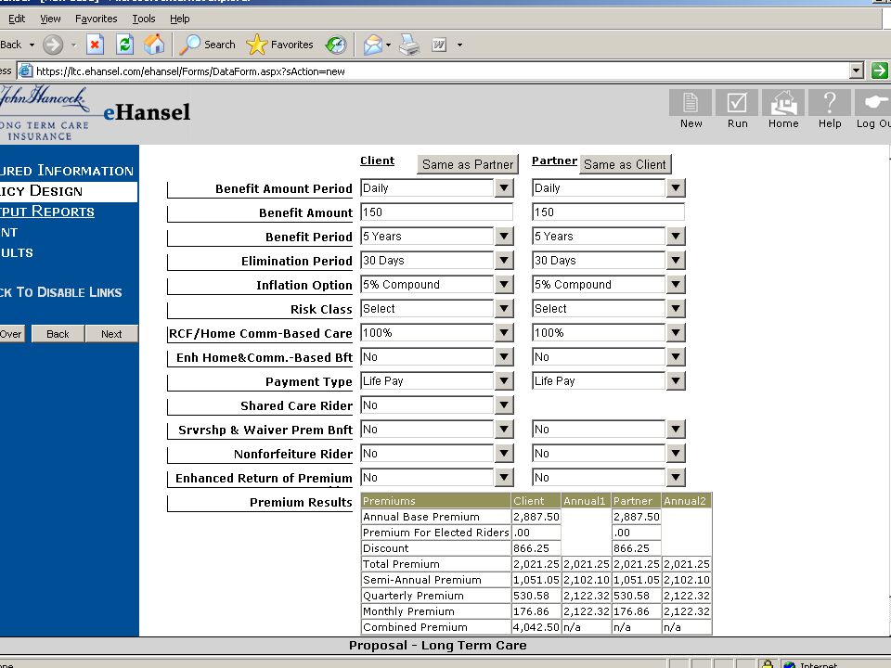Choose a Partner Risk Class from dropdown
This screenshot has width=891, height=668.
[x=676, y=308]
